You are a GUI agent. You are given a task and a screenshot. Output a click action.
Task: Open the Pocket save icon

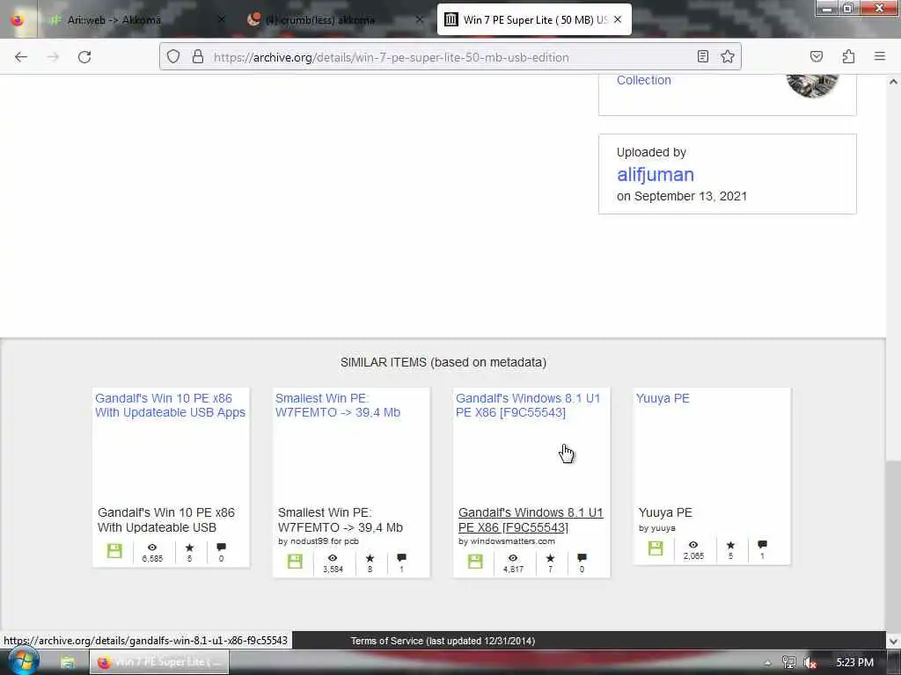817,56
